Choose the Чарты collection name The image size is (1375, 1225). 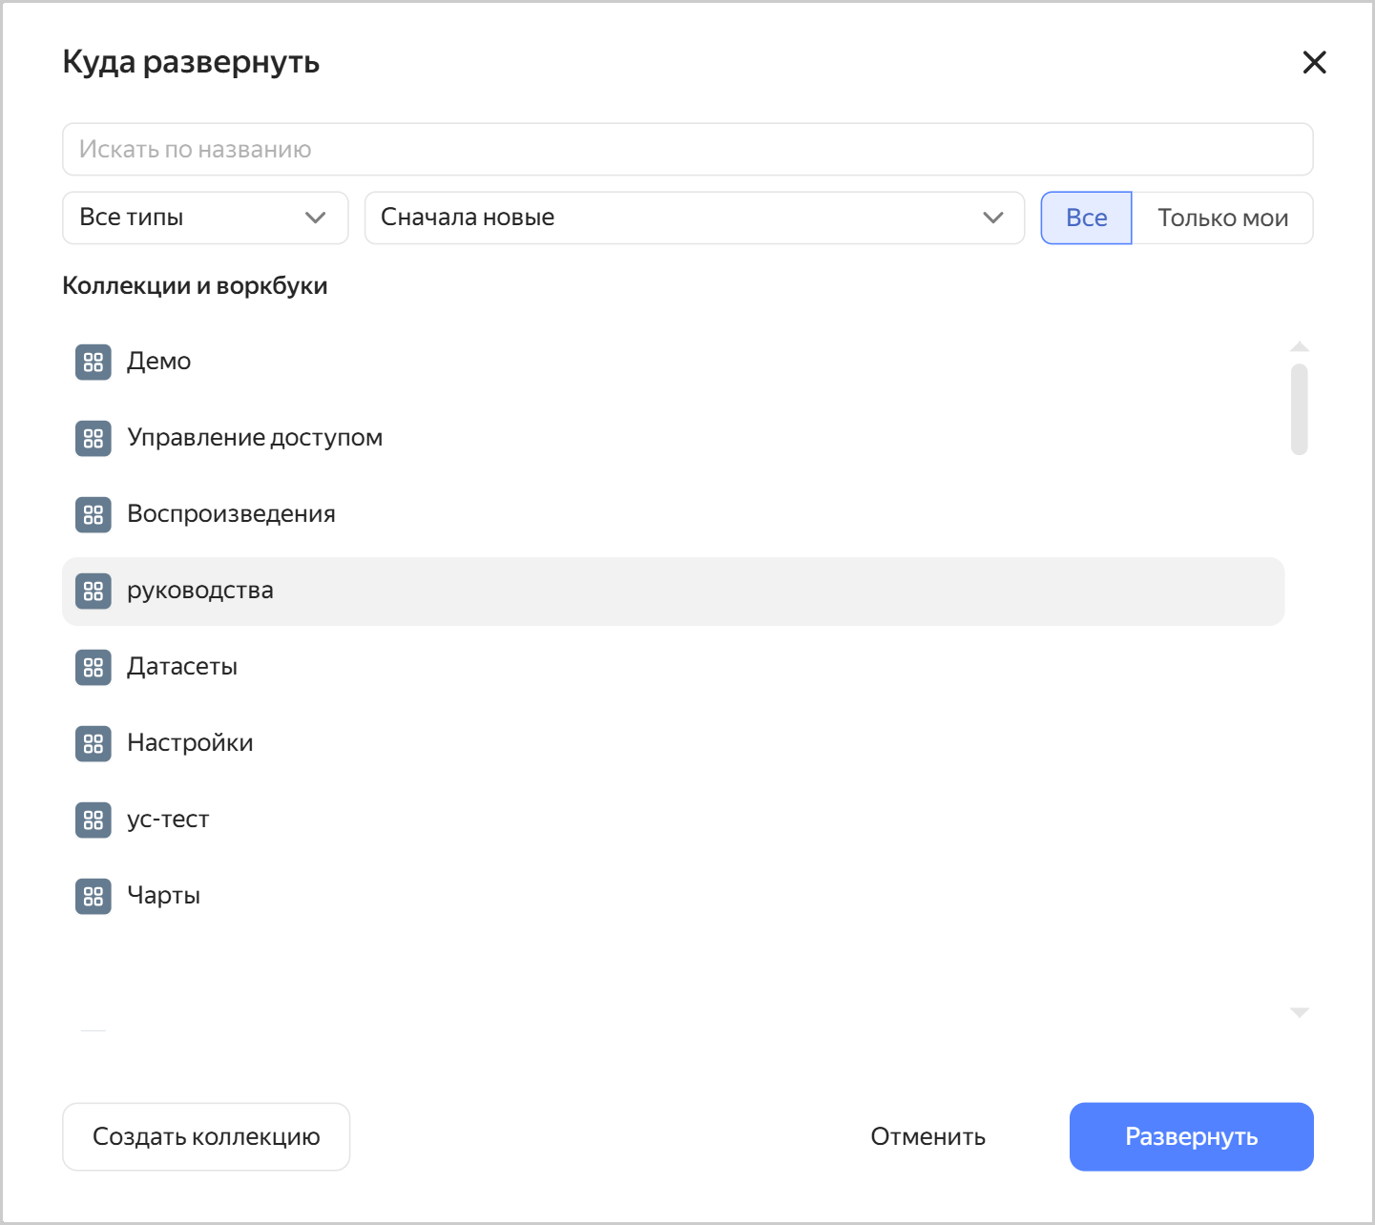pos(164,896)
